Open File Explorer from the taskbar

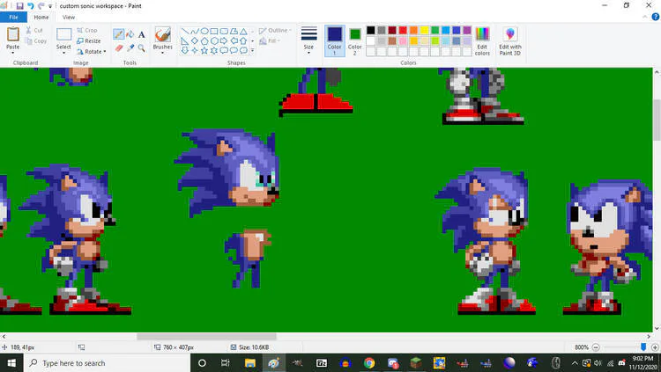(x=250, y=362)
